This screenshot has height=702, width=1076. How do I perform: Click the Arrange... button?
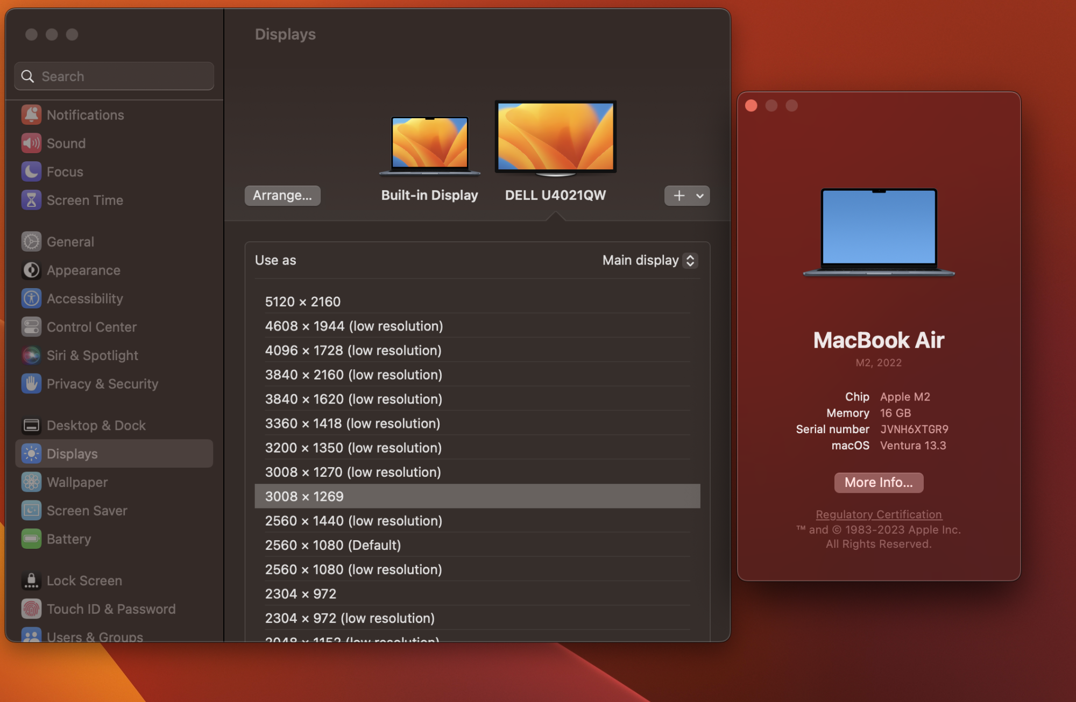(x=282, y=196)
